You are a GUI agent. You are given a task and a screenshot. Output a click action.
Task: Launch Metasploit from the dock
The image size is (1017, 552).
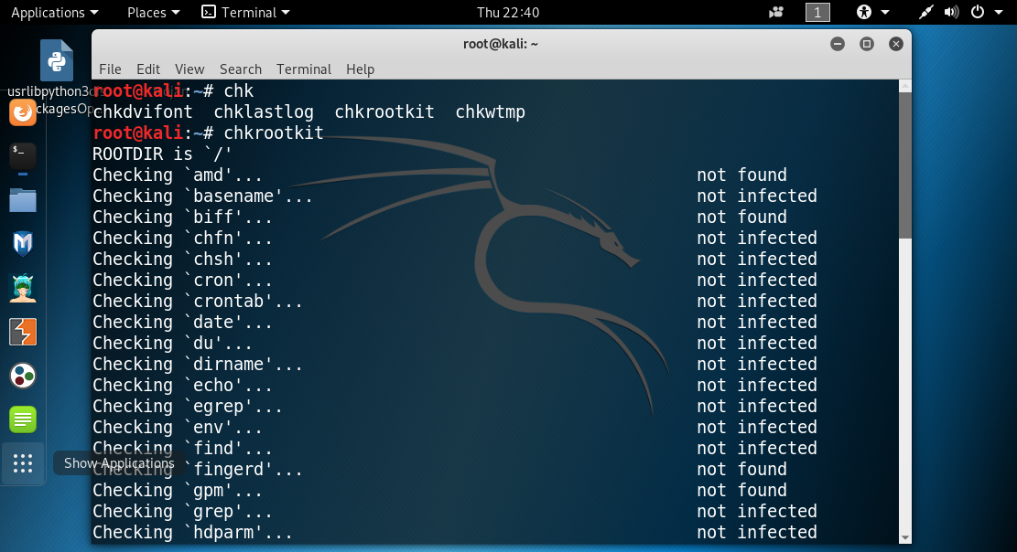[23, 244]
